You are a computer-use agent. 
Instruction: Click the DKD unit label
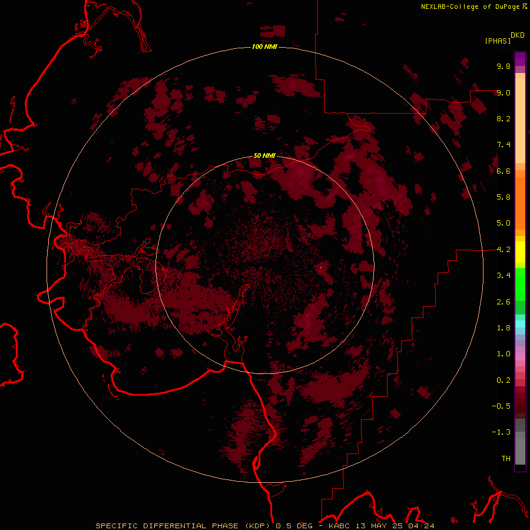pyautogui.click(x=518, y=35)
